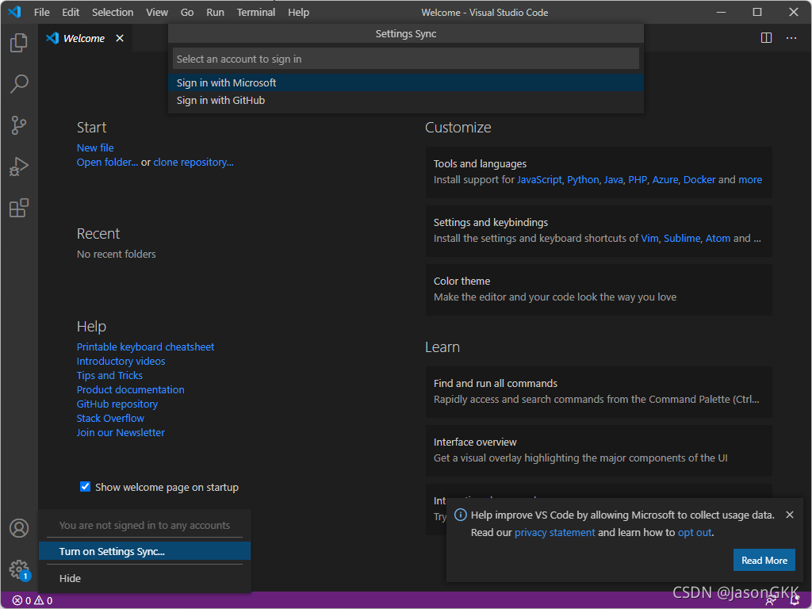Click the more link in Tools and languages
The height and width of the screenshot is (609, 812).
coord(750,180)
